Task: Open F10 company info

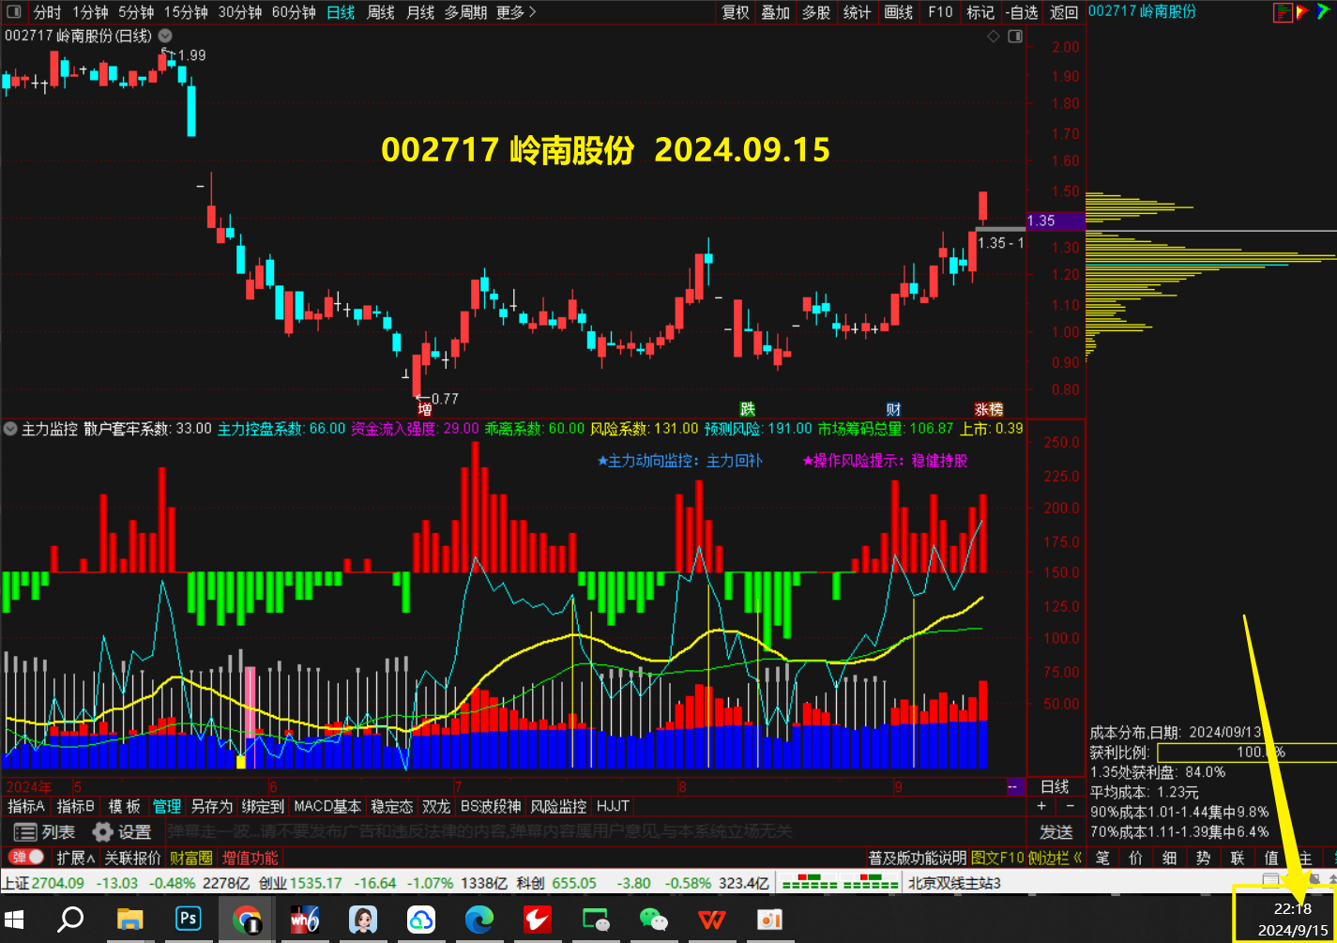Action: (x=939, y=12)
